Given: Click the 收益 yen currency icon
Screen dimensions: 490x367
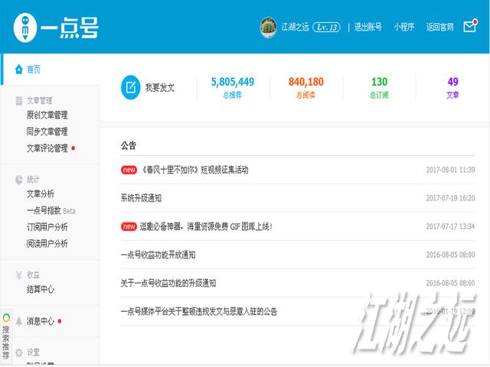Looking at the screenshot, I should click(18, 275).
